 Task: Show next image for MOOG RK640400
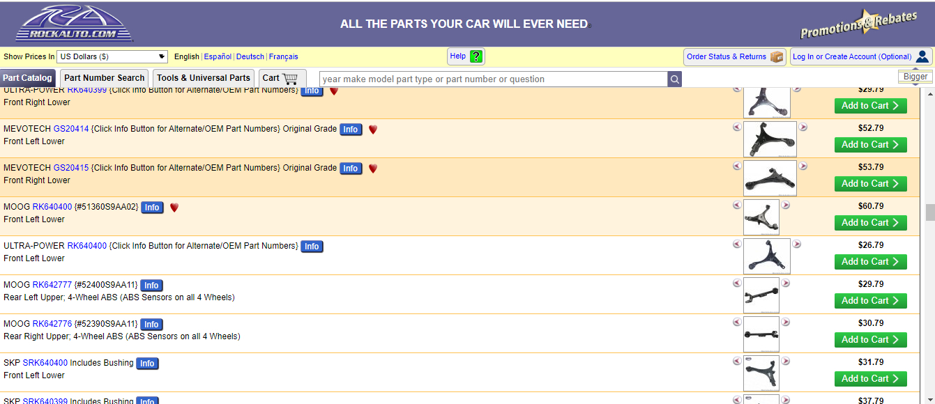tap(786, 205)
